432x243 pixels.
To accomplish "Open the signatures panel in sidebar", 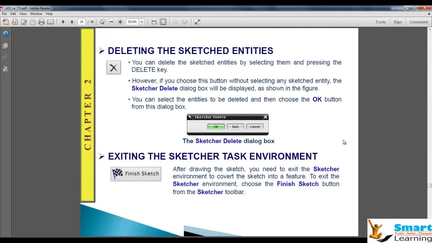I will click(x=5, y=69).
